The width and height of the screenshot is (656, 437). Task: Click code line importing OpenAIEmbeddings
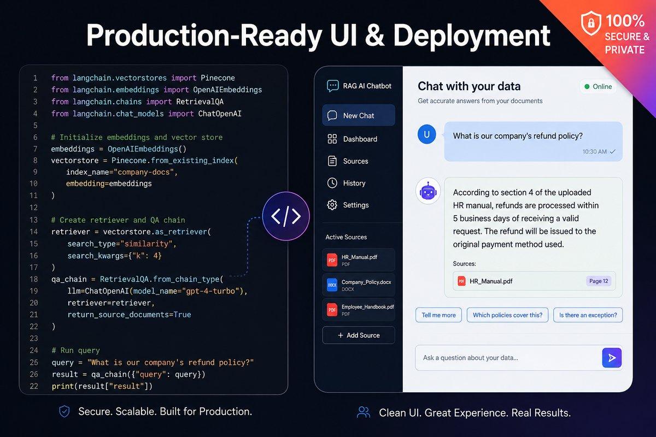(156, 90)
